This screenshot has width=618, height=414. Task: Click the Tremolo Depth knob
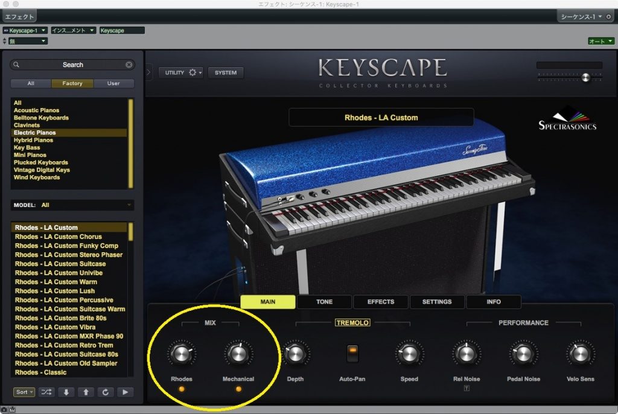coord(295,354)
